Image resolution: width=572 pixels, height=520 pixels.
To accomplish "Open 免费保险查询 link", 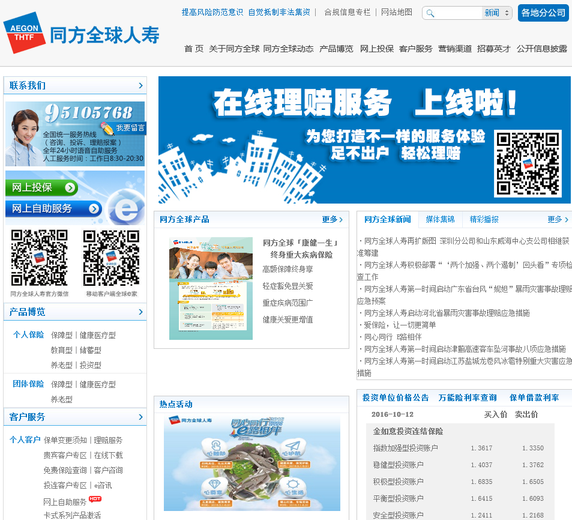I will [65, 470].
